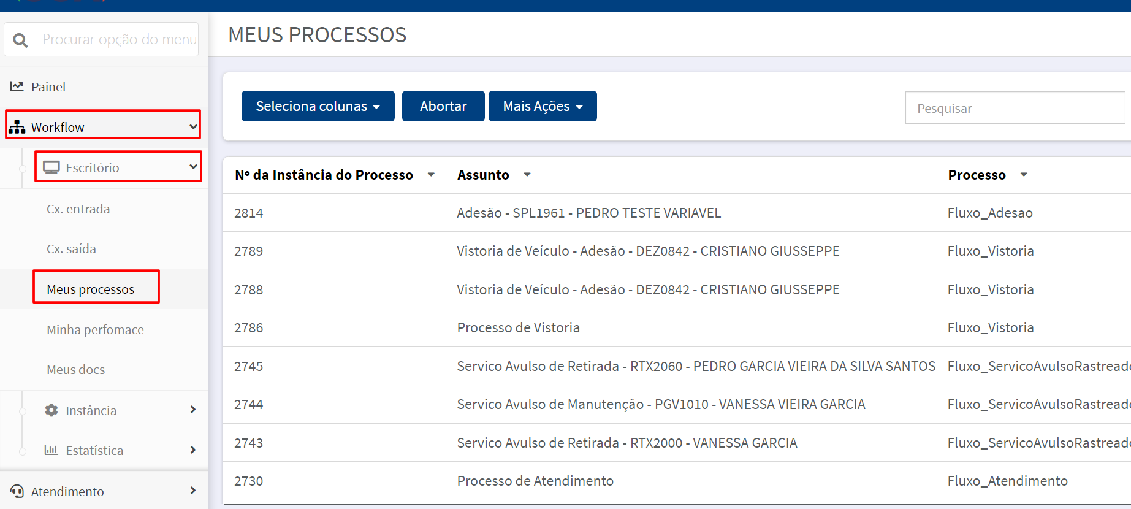The image size is (1131, 509).
Task: Open Cx. entrada menu item
Action: (78, 209)
